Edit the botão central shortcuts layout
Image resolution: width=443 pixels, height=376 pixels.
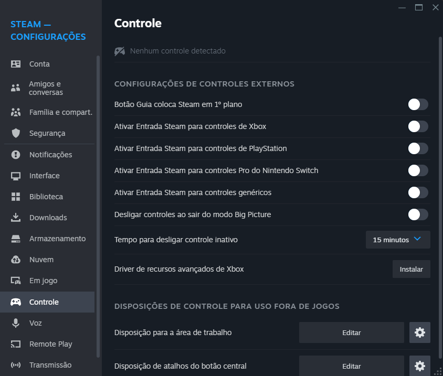point(352,366)
